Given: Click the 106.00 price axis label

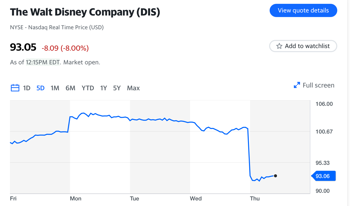Looking at the screenshot, I should click(324, 104).
